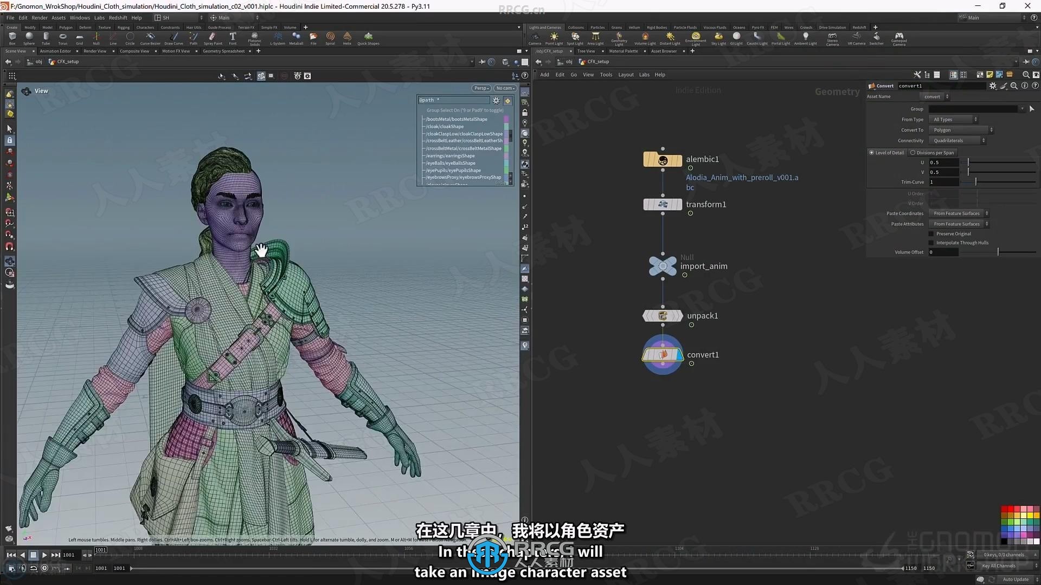This screenshot has width=1041, height=585.
Task: Click the Font shelf tool
Action: point(233,38)
